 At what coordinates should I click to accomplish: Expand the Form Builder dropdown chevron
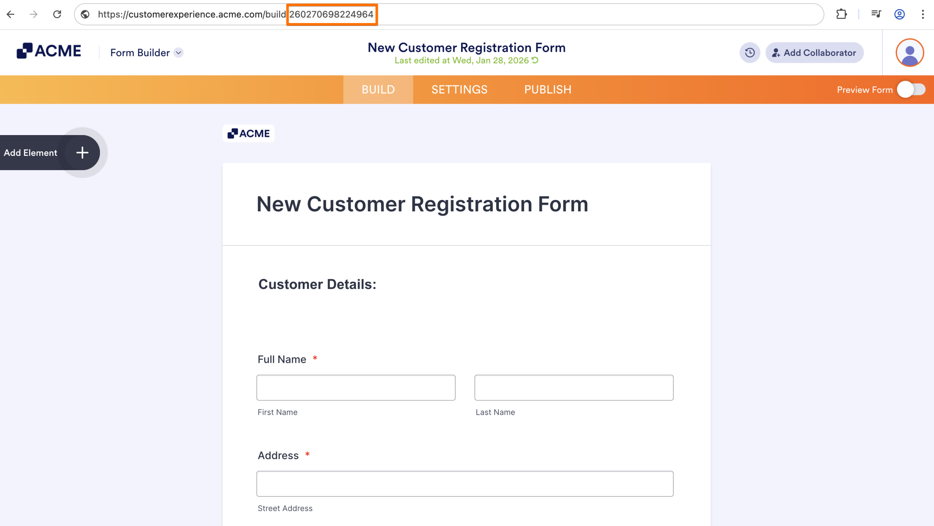tap(178, 53)
